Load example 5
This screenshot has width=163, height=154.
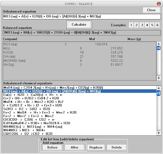pyautogui.click(x=152, y=25)
